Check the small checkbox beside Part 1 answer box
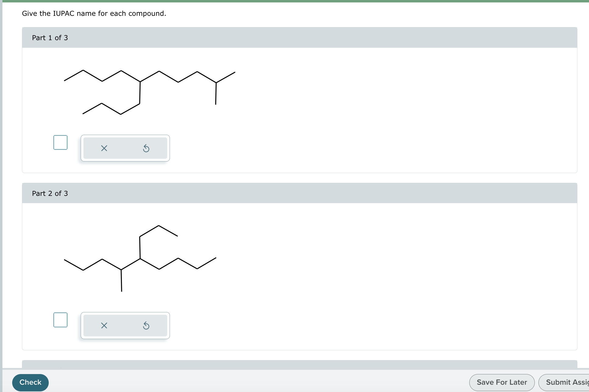 point(60,142)
